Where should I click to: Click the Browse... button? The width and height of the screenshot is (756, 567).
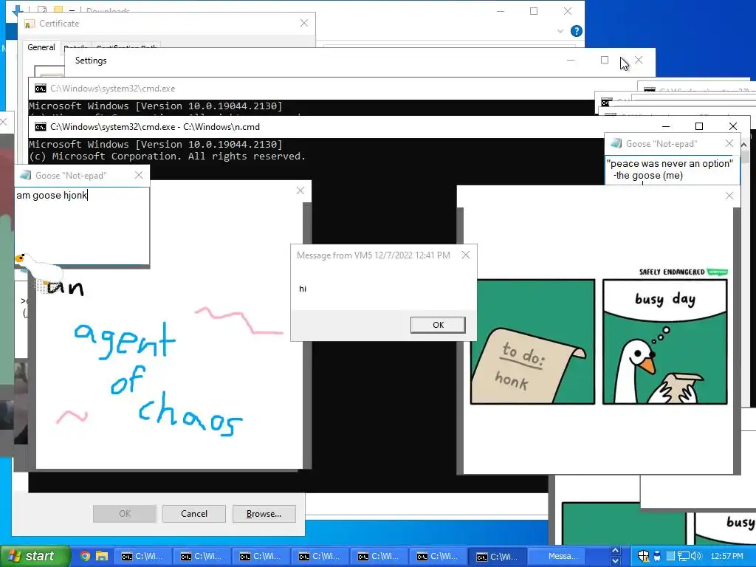click(x=264, y=514)
